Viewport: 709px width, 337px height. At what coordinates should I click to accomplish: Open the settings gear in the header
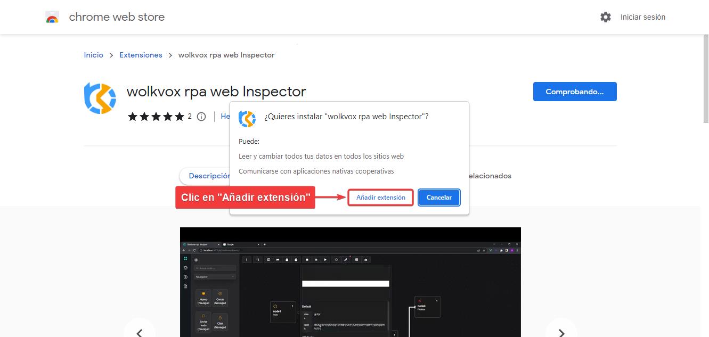pos(606,17)
